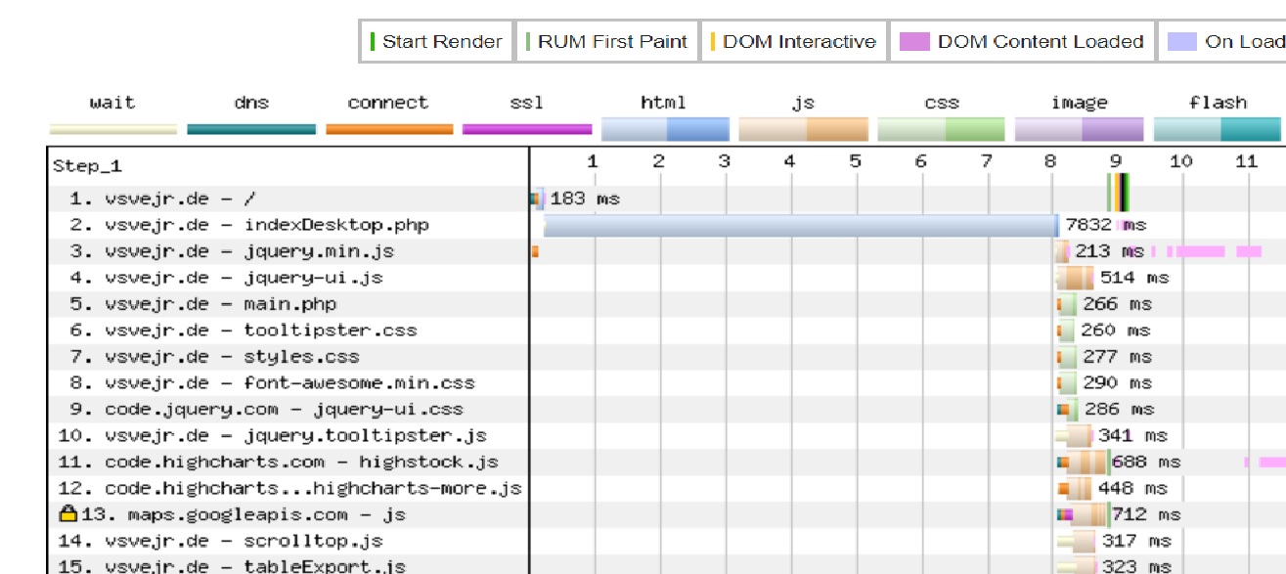Click the Step_1 header label

coord(88,166)
